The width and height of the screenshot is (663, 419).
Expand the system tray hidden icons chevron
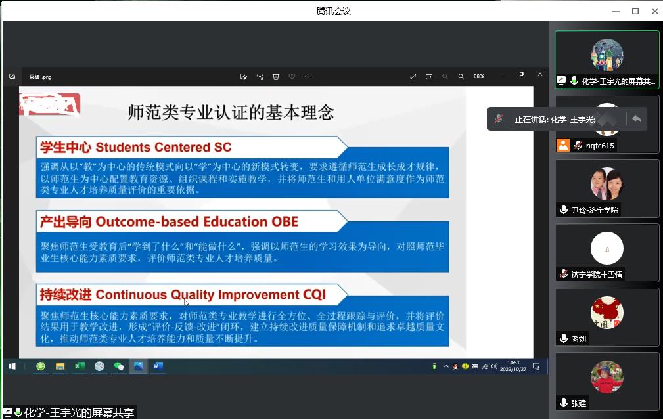pyautogui.click(x=446, y=366)
